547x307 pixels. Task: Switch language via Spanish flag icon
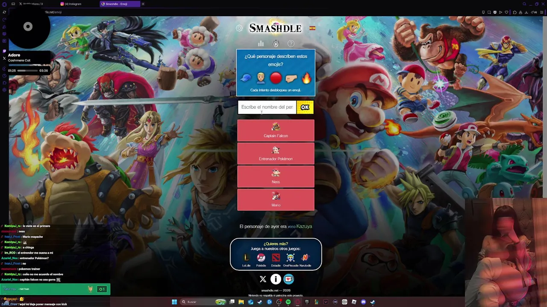[312, 28]
